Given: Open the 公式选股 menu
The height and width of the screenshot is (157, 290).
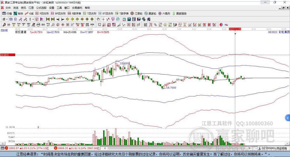Looking at the screenshot, I should (x=41, y=8).
